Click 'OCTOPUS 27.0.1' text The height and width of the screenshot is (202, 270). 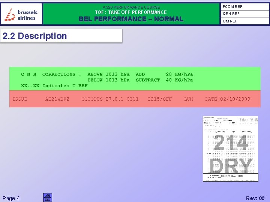[102, 99]
